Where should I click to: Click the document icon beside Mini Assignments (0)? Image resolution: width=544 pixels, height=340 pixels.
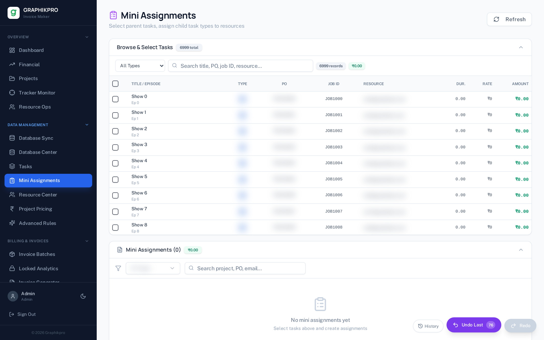120,250
